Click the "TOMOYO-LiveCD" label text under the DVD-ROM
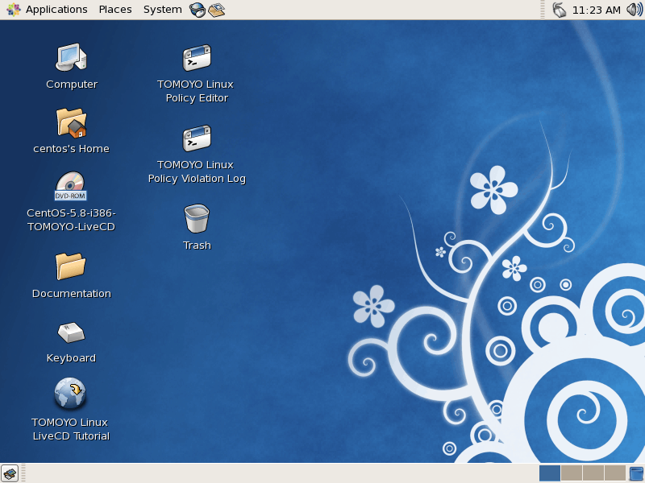Viewport: 645px width, 483px height. (71, 227)
